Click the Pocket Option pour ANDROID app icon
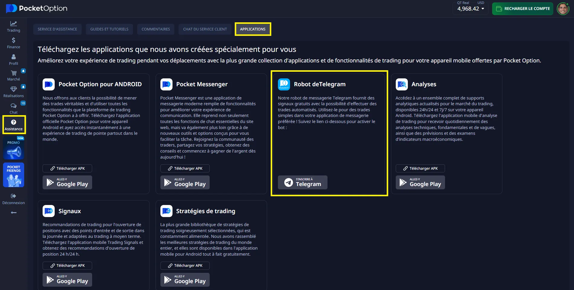The height and width of the screenshot is (290, 574). 49,84
